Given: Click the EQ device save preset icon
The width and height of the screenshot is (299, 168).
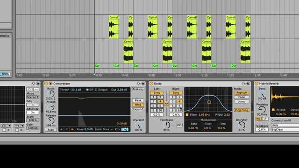Looking at the screenshot, I should tap(38, 84).
